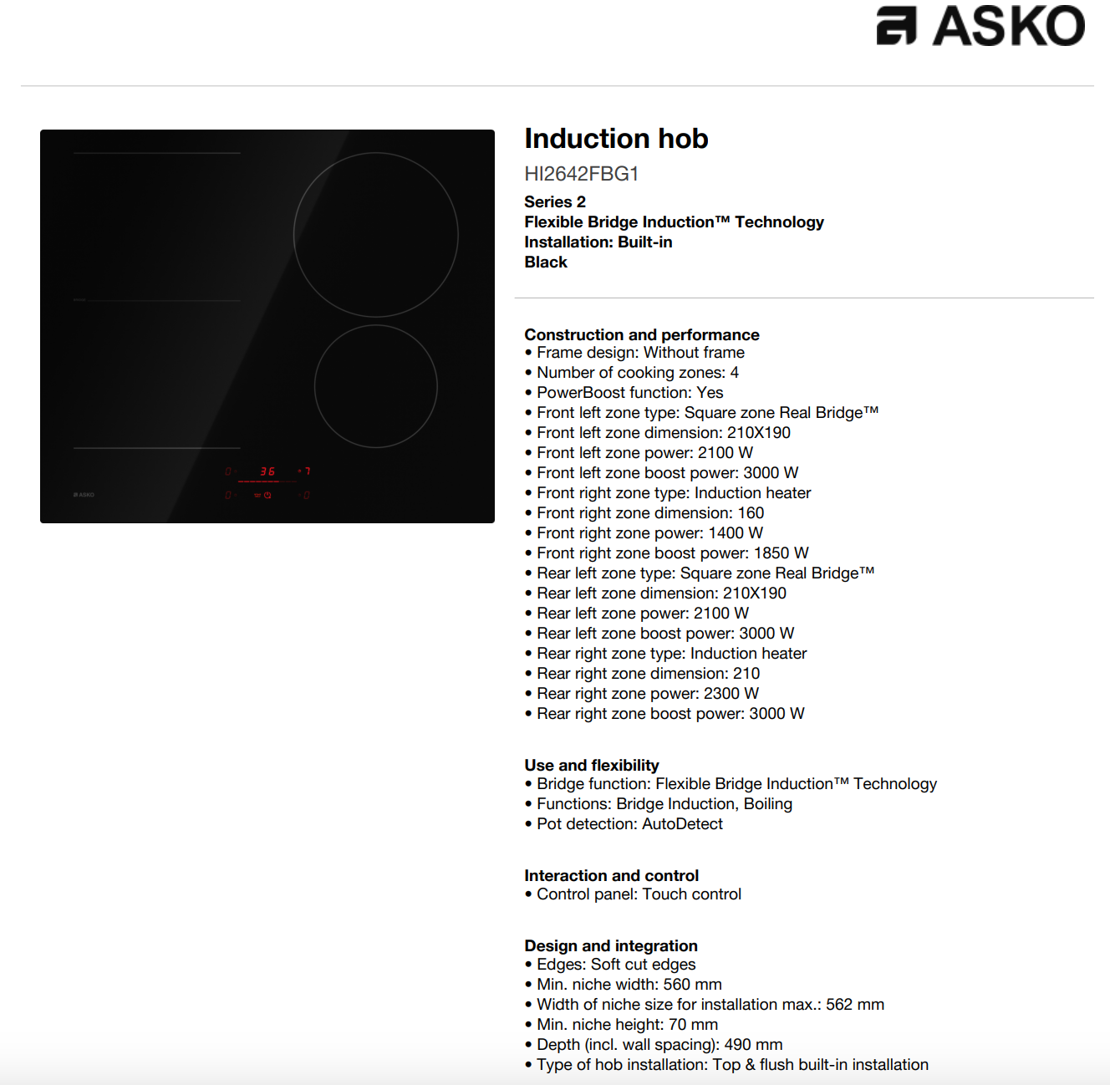Click the 'Edges: Soft cut edges' bullet

click(610, 964)
